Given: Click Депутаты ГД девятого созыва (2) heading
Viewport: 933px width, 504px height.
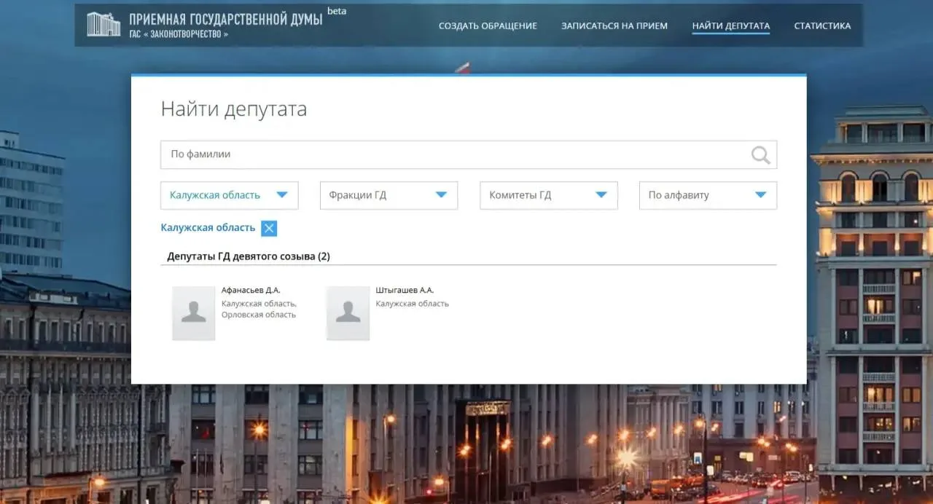Looking at the screenshot, I should pyautogui.click(x=249, y=256).
